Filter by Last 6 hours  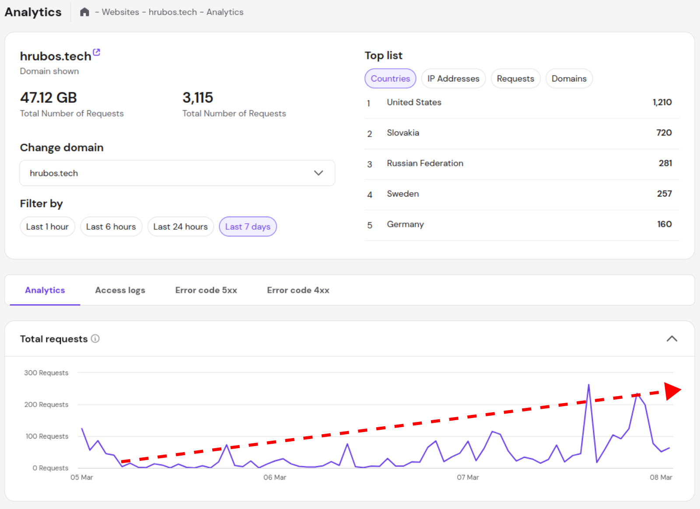point(111,227)
